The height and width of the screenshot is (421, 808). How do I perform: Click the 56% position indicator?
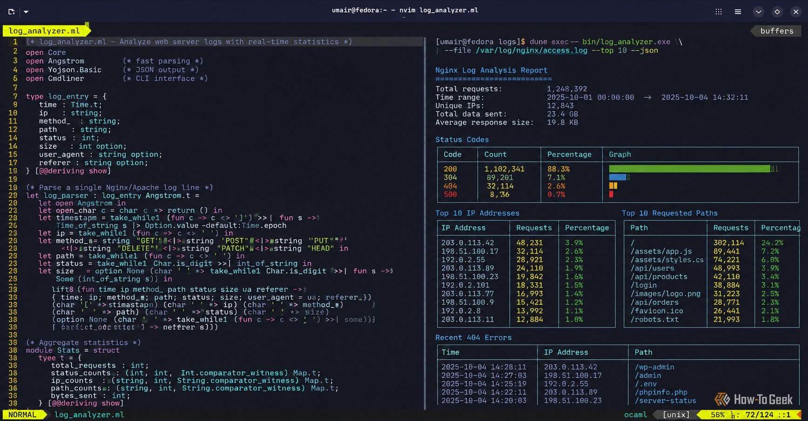[x=717, y=414]
